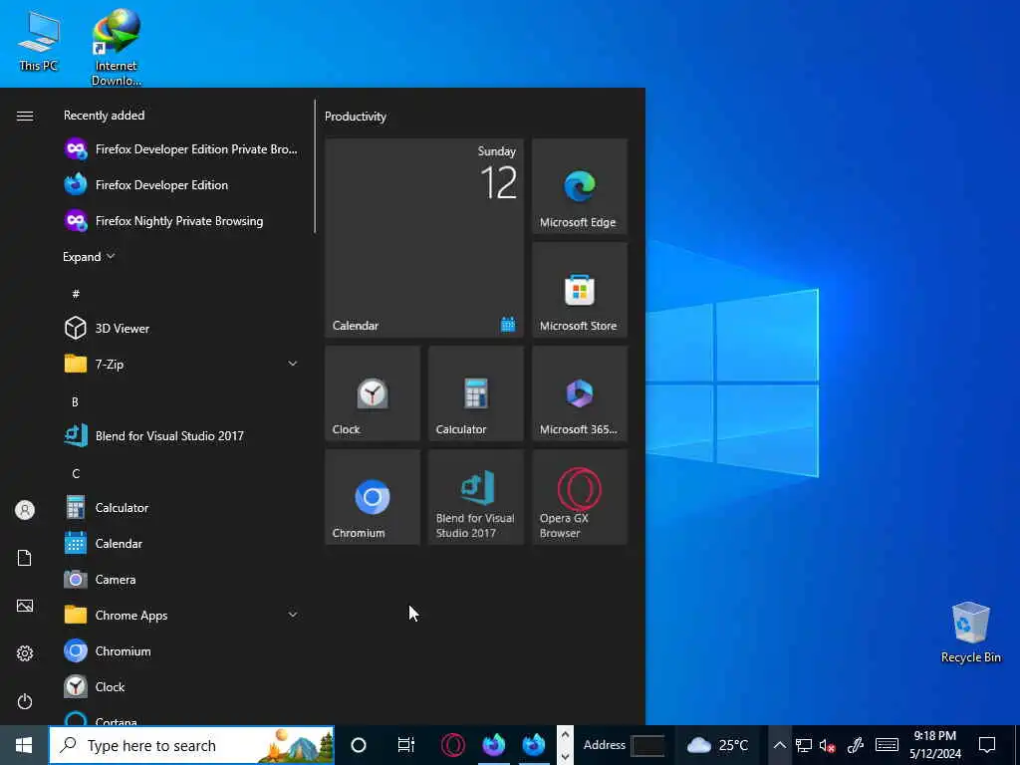Image resolution: width=1020 pixels, height=765 pixels.
Task: Click the 7-Zip folder icon
Action: point(76,364)
